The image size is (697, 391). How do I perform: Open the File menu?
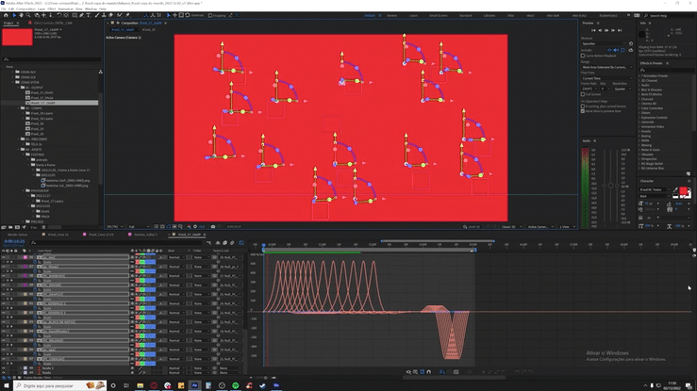(x=4, y=8)
